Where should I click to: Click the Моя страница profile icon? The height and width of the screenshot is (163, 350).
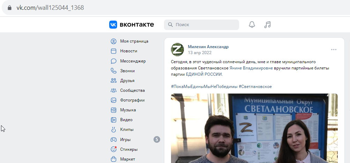[114, 41]
